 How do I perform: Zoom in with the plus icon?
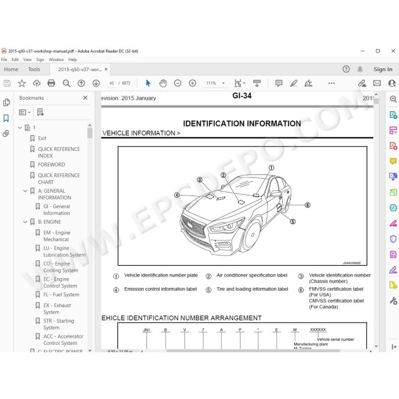coord(193,83)
